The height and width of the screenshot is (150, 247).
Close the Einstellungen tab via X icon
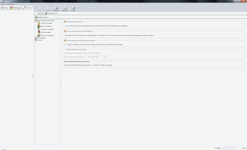click(x=46, y=14)
